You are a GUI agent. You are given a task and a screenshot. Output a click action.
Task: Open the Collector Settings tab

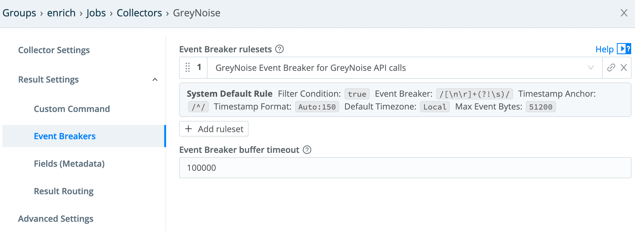click(x=54, y=50)
